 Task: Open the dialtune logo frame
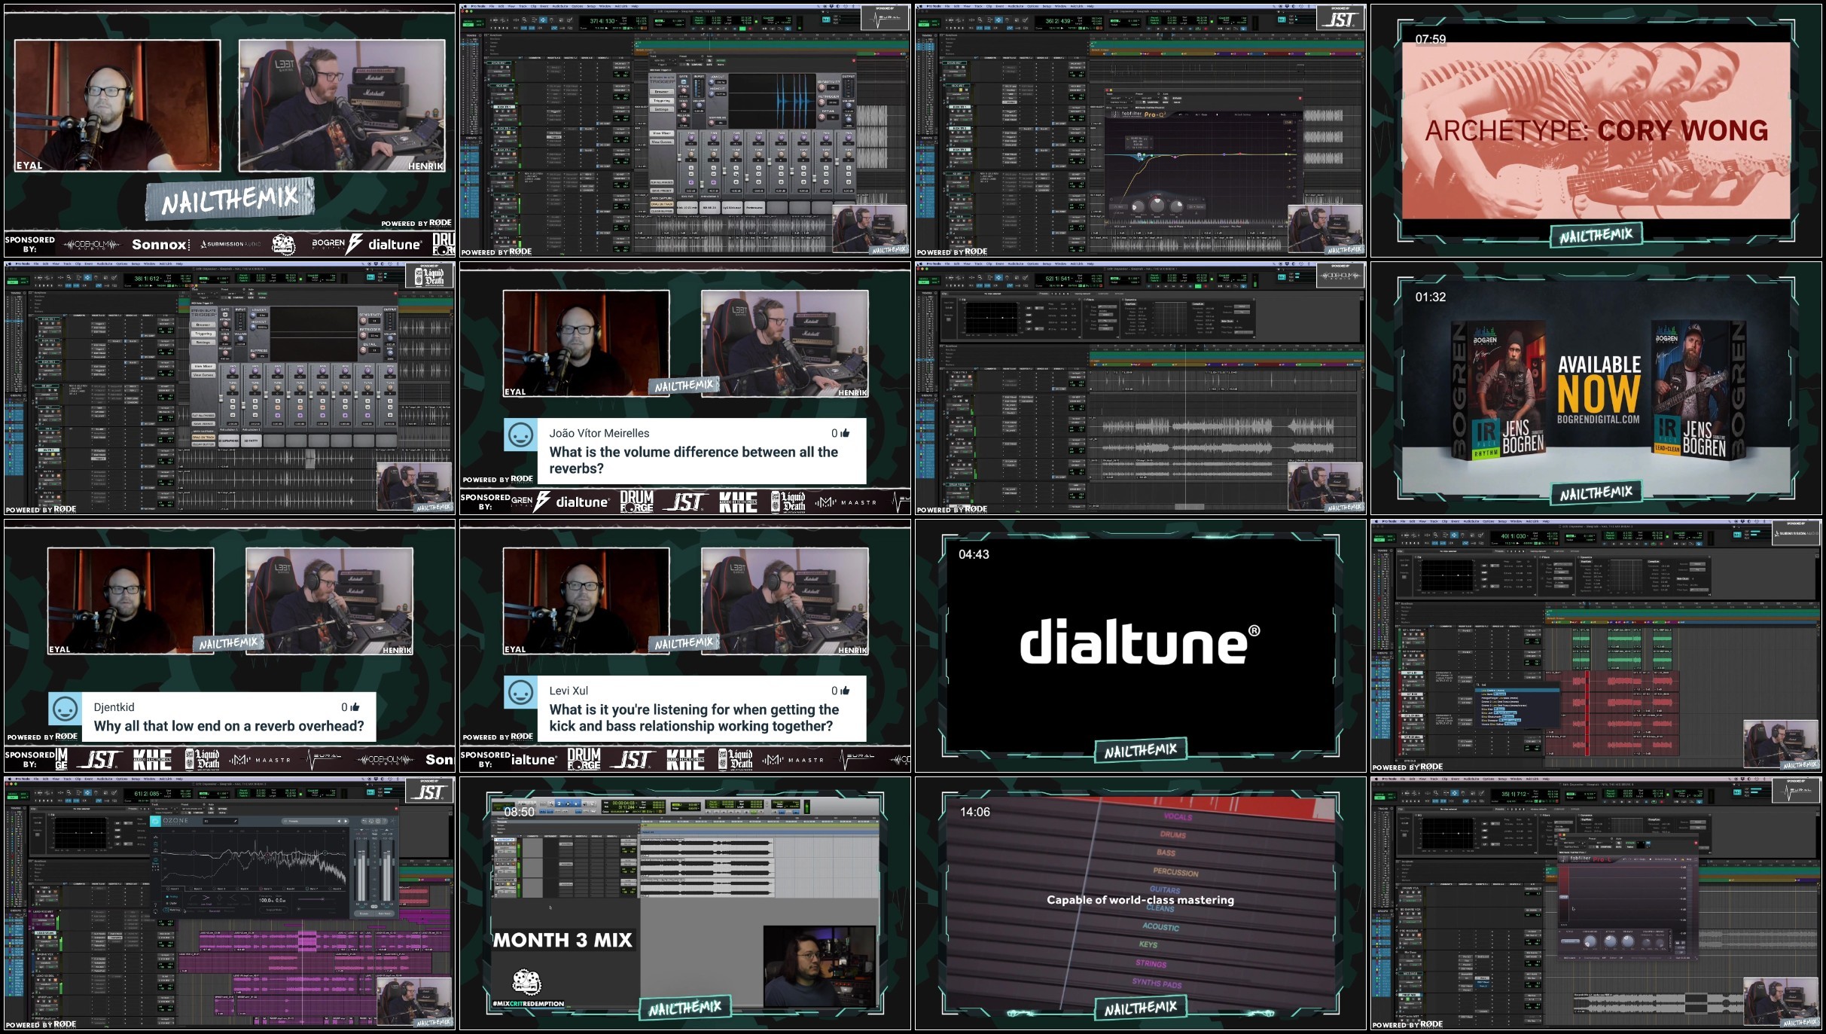[1140, 645]
